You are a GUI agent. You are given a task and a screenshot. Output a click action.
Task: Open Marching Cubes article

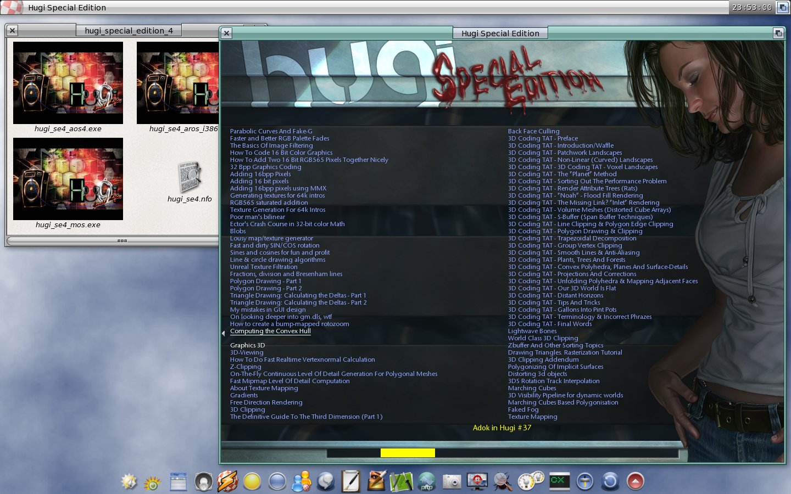coord(532,388)
